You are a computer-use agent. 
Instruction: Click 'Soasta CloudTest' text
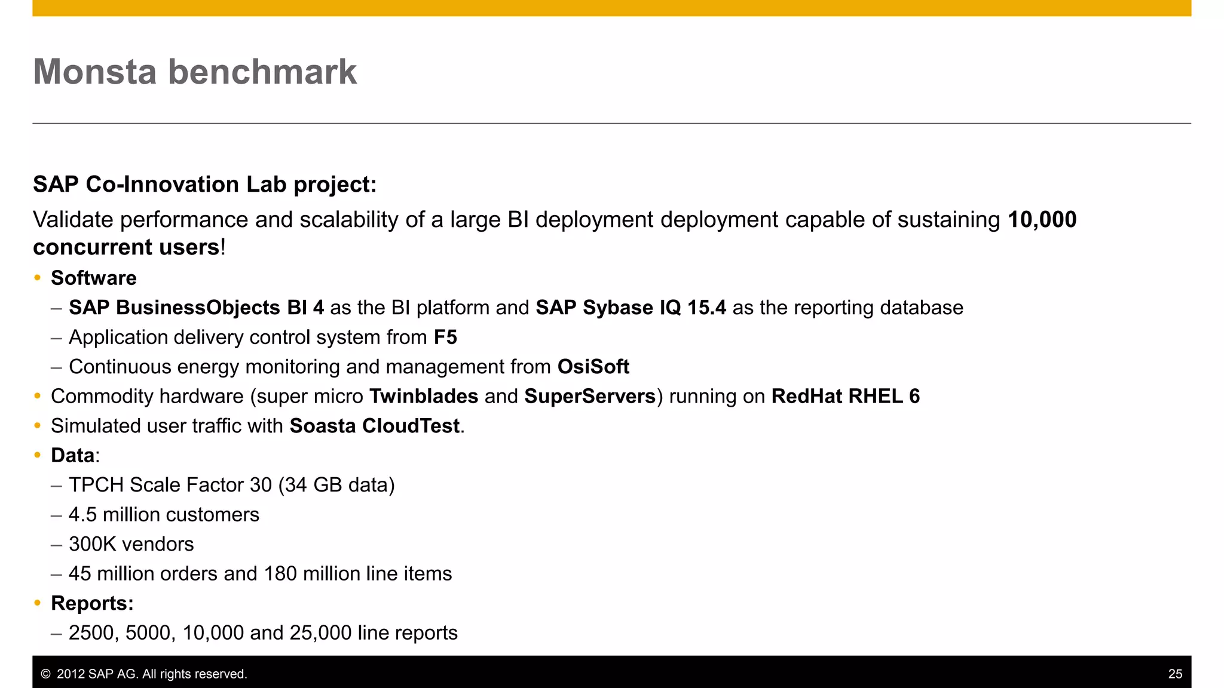(375, 426)
